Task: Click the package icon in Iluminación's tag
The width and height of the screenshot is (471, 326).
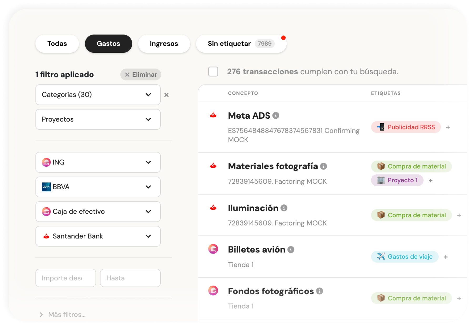Action: 381,215
